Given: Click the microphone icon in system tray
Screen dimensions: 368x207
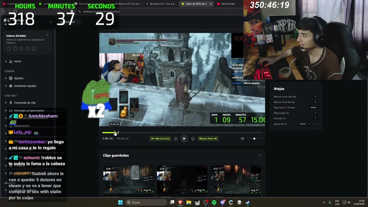Looking at the screenshot, I should [x=330, y=202].
